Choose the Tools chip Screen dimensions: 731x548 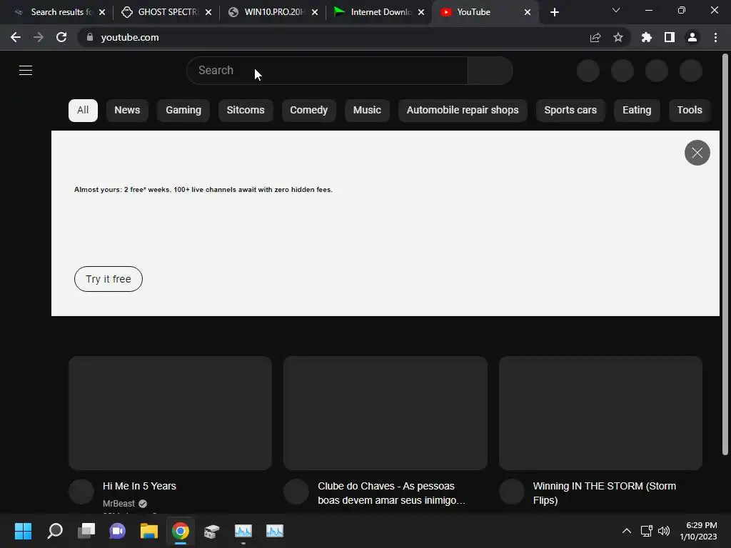690,111
